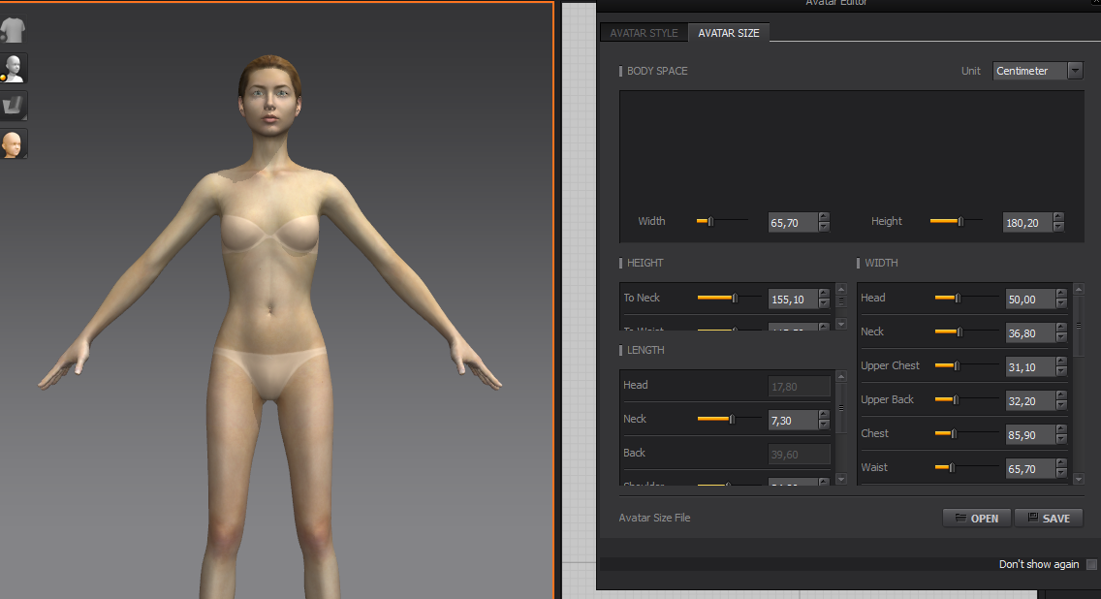The height and width of the screenshot is (599, 1101).
Task: Click the garment T-shirt display icon
Action: click(x=14, y=30)
